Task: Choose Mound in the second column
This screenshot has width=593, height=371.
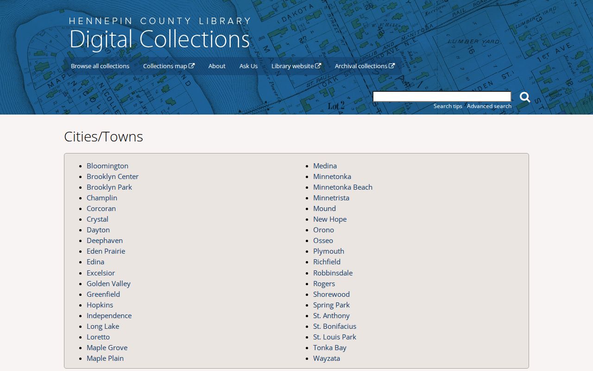Action: click(324, 208)
